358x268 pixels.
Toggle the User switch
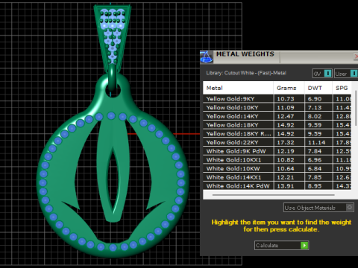[x=346, y=74]
